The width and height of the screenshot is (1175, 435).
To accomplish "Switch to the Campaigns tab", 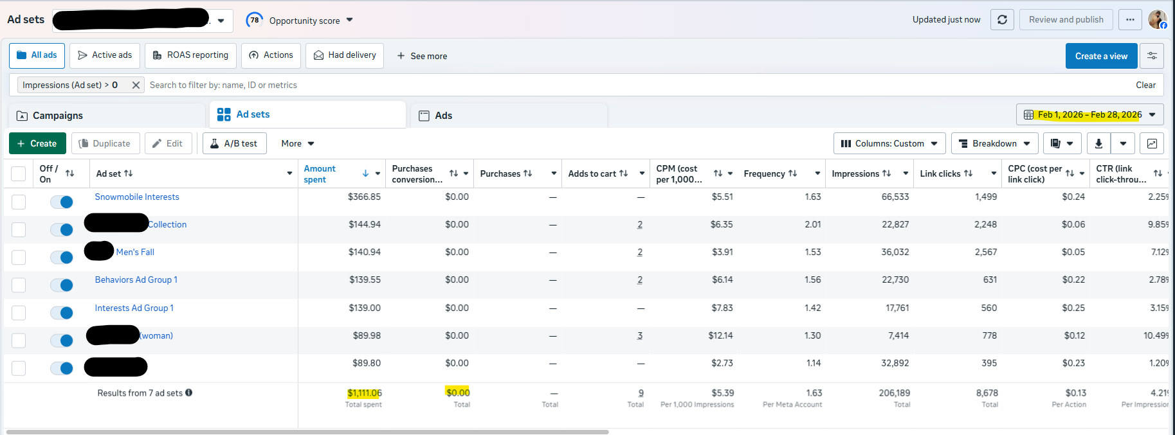I will (x=107, y=116).
